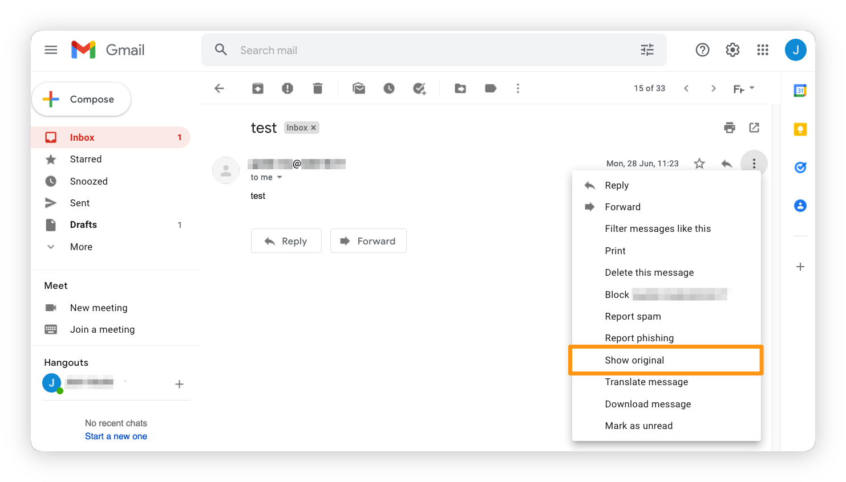Image resolution: width=846 pixels, height=482 pixels.
Task: Select the Delete toolbar icon
Action: pos(317,88)
